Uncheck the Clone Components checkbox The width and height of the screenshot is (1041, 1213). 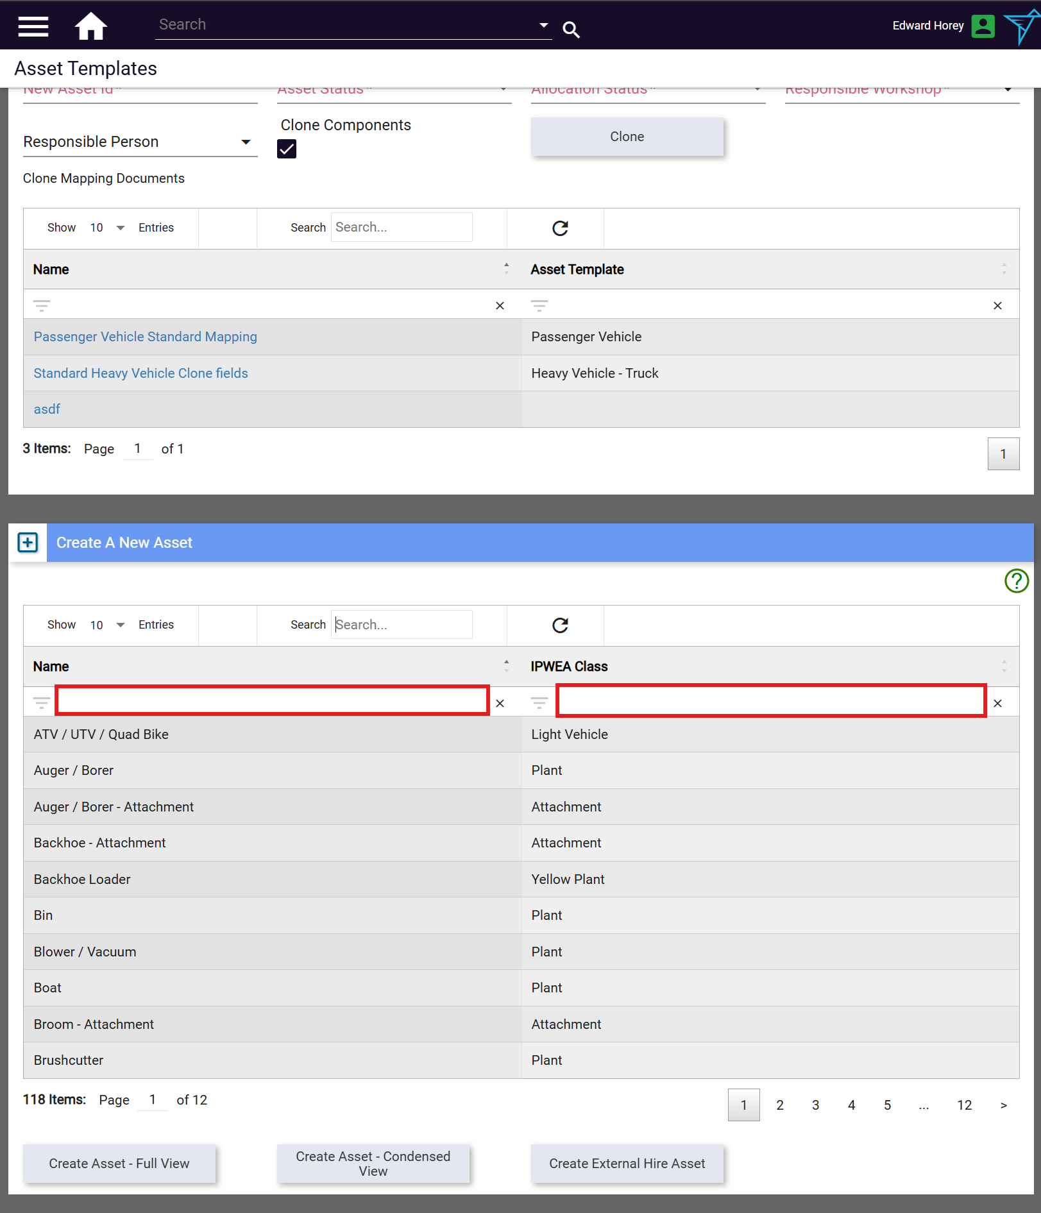point(287,149)
